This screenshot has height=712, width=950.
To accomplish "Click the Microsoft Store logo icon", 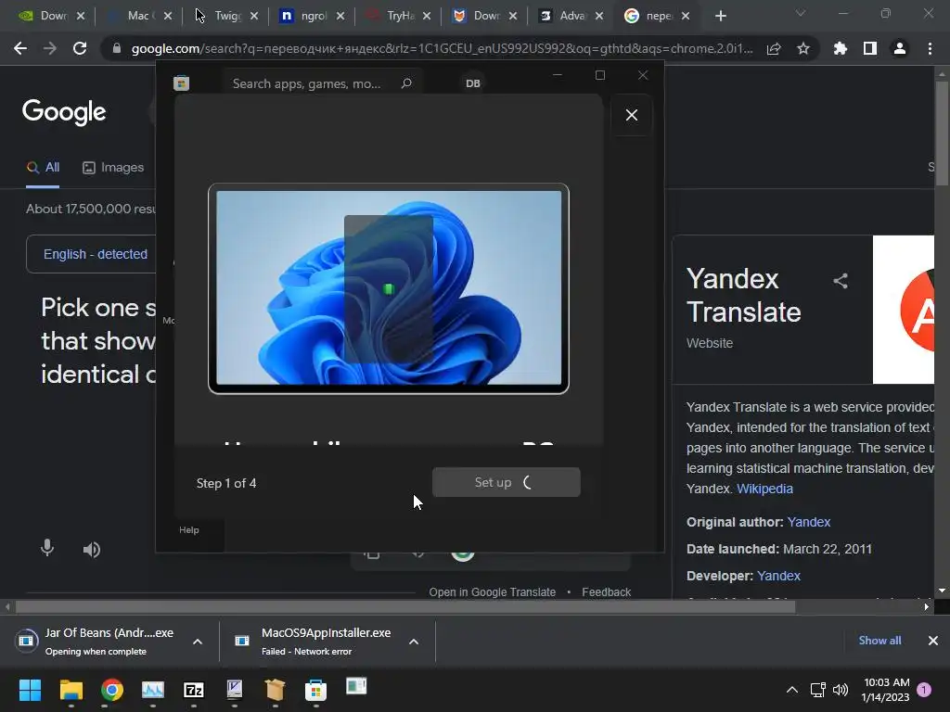I will [181, 83].
